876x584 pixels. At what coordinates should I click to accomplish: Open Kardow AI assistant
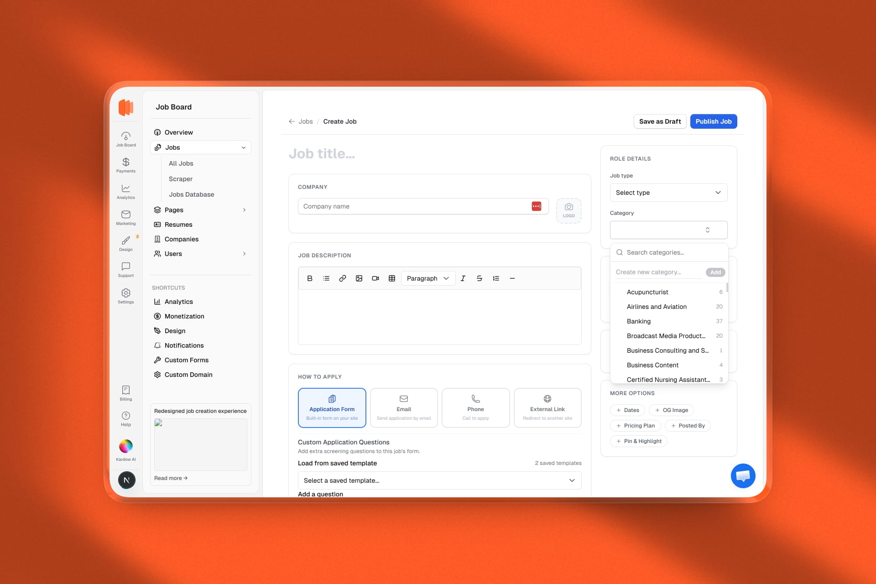pos(126,451)
